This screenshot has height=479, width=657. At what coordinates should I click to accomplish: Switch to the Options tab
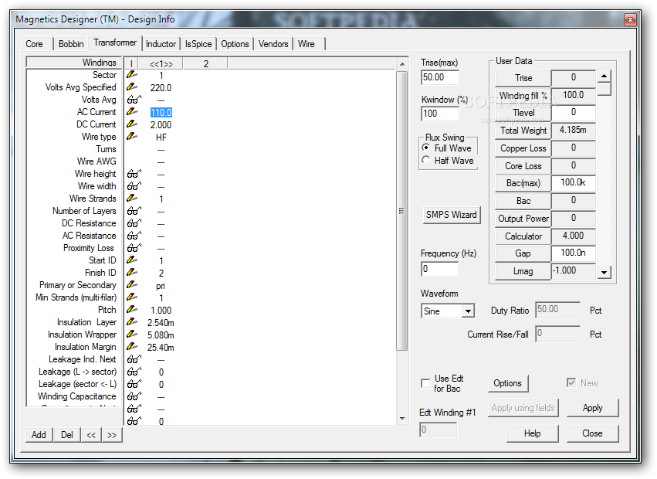click(x=235, y=44)
